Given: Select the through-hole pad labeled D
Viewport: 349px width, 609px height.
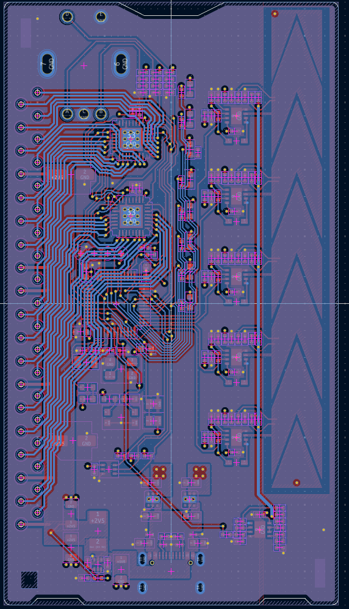Looking at the screenshot, I should click(x=67, y=17).
